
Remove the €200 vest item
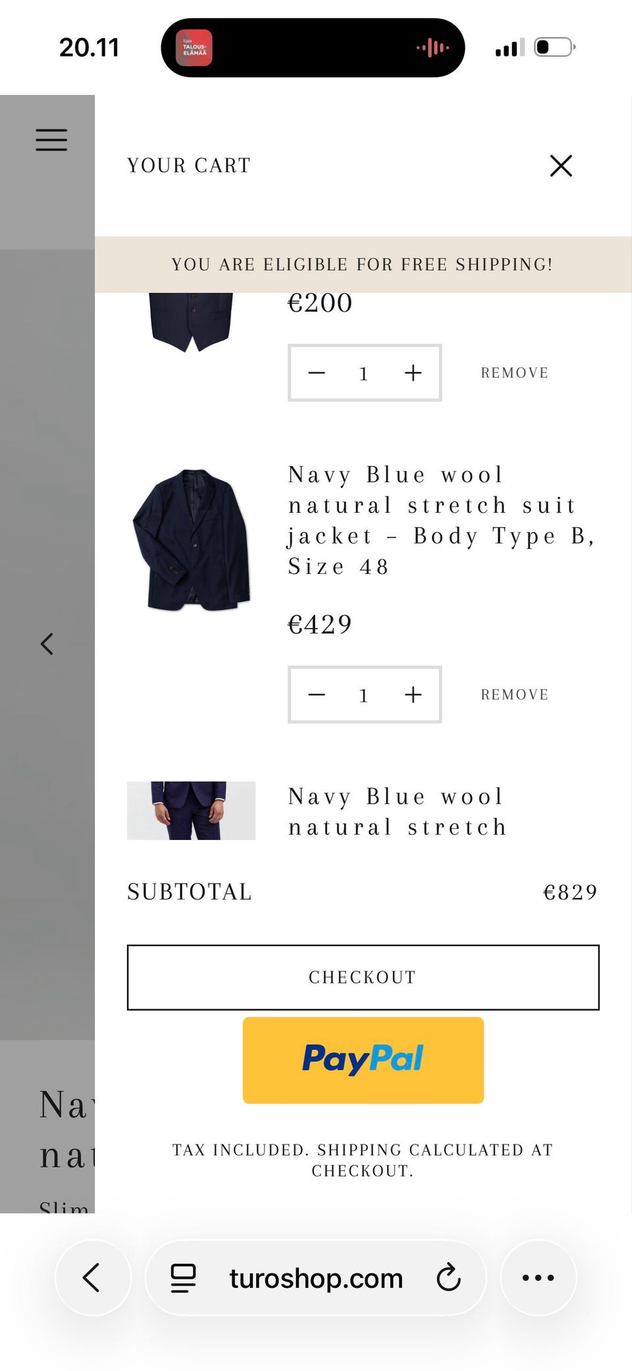tap(514, 373)
